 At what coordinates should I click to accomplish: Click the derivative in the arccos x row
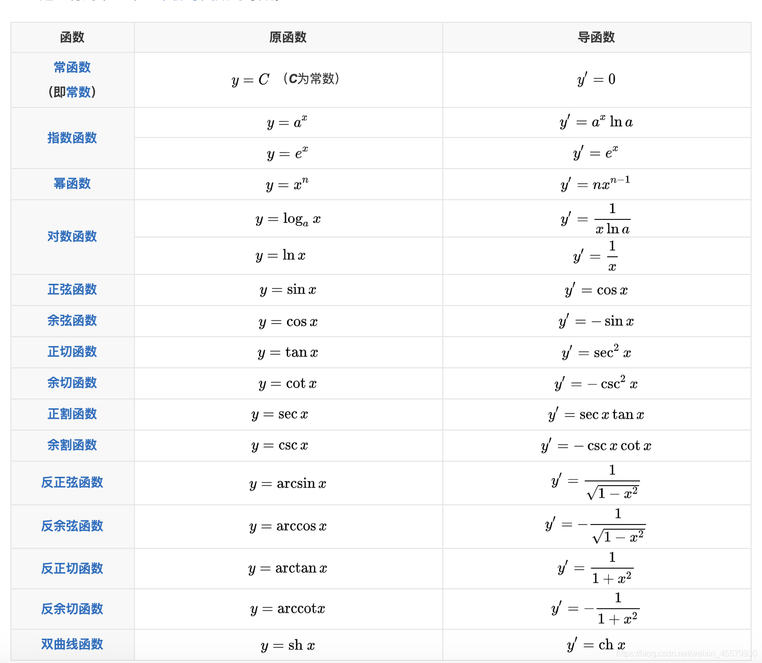point(595,526)
